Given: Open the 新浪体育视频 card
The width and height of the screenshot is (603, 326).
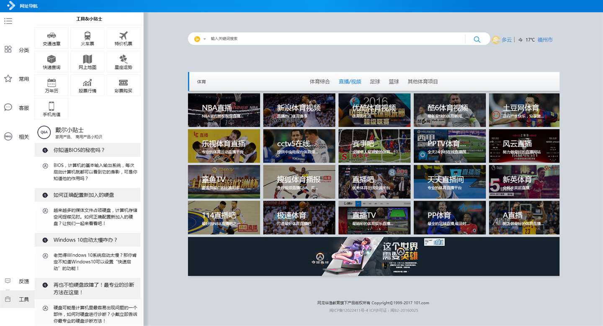Looking at the screenshot, I should (299, 110).
